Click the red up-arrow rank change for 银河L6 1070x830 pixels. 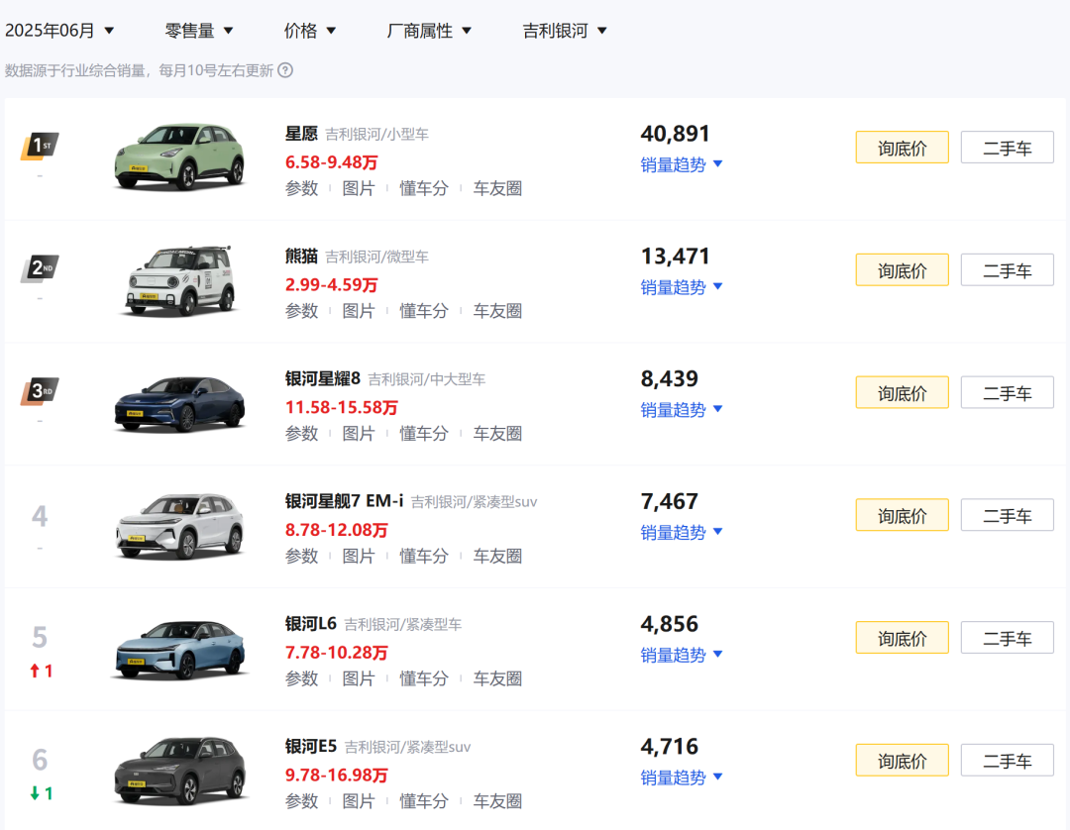(41, 672)
